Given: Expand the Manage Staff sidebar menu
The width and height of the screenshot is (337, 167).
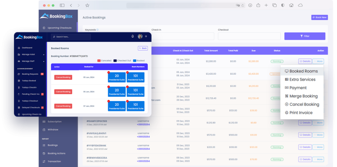Looking at the screenshot, I should (x=31, y=61).
